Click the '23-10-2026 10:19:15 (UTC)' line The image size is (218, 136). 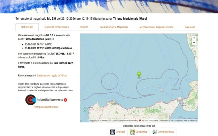38,44
